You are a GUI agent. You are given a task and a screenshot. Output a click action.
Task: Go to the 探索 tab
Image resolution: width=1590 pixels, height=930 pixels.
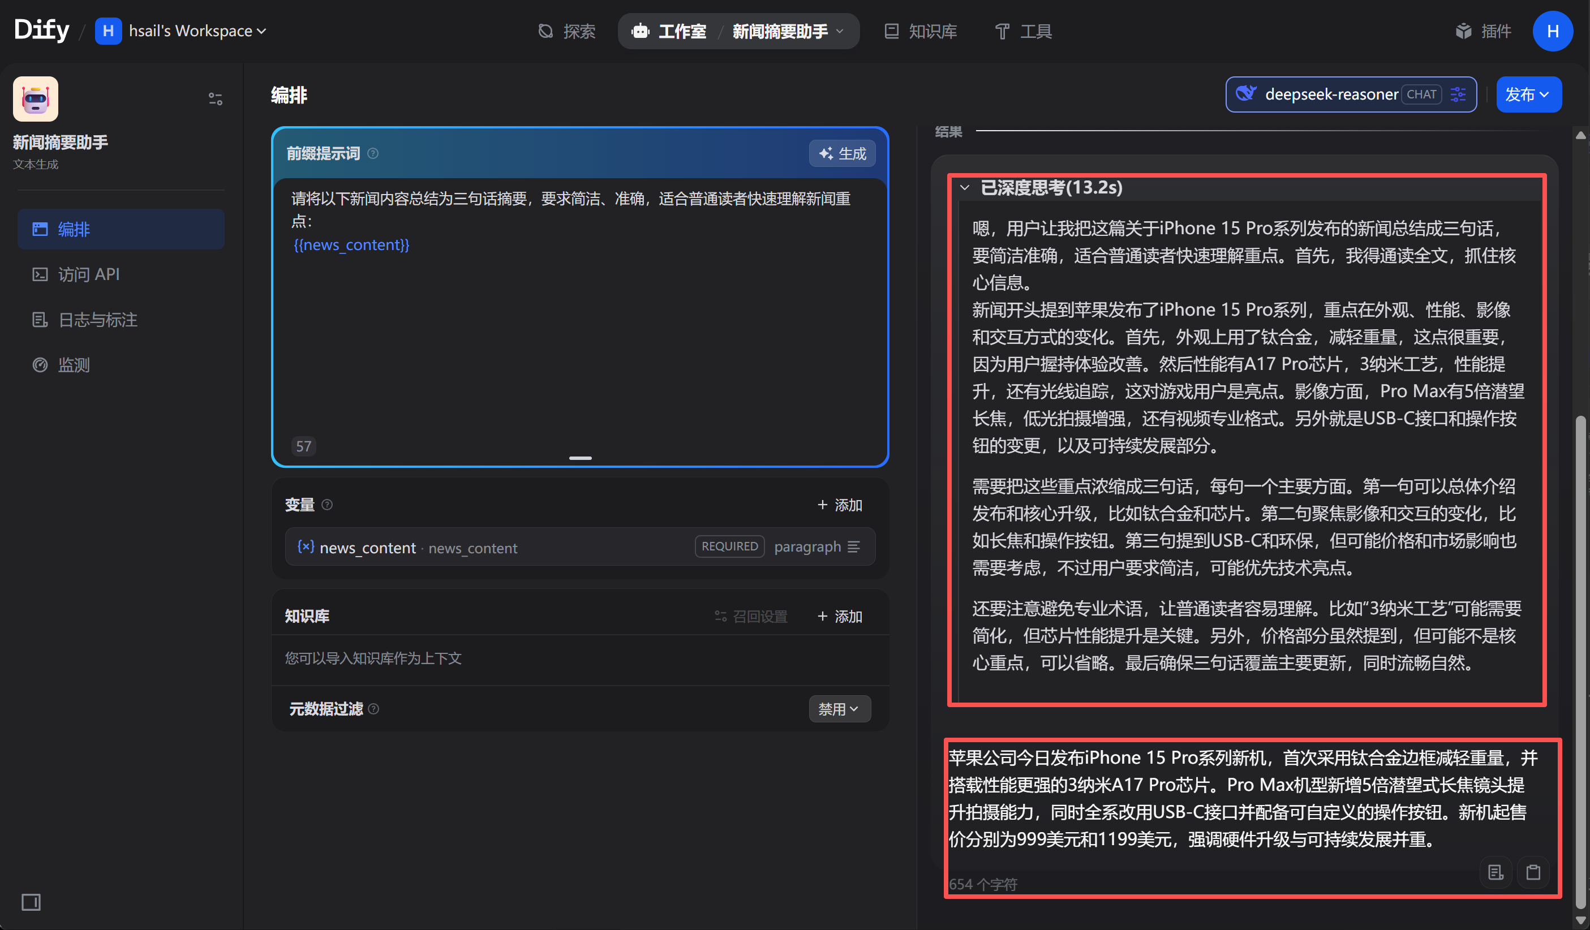[x=566, y=31]
